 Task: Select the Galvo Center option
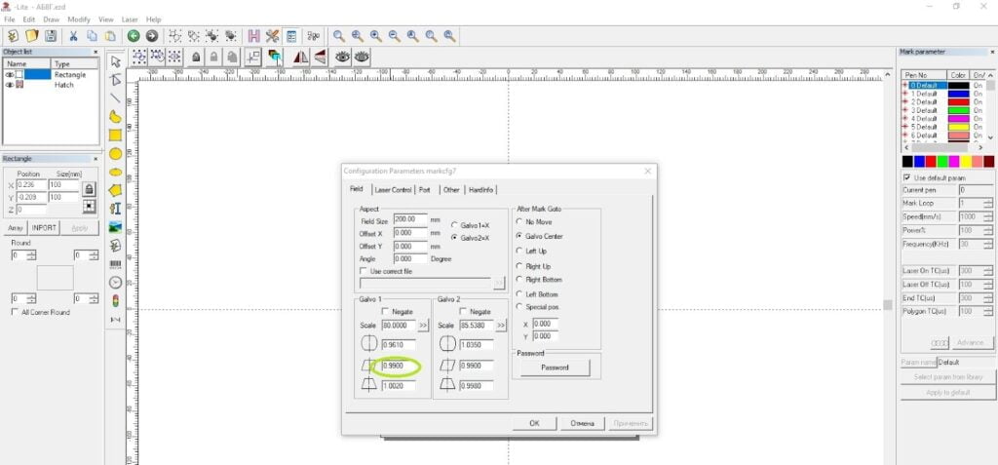click(519, 236)
